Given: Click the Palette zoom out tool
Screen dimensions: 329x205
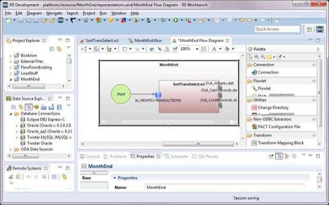Looking at the screenshot, I should coord(263,57).
